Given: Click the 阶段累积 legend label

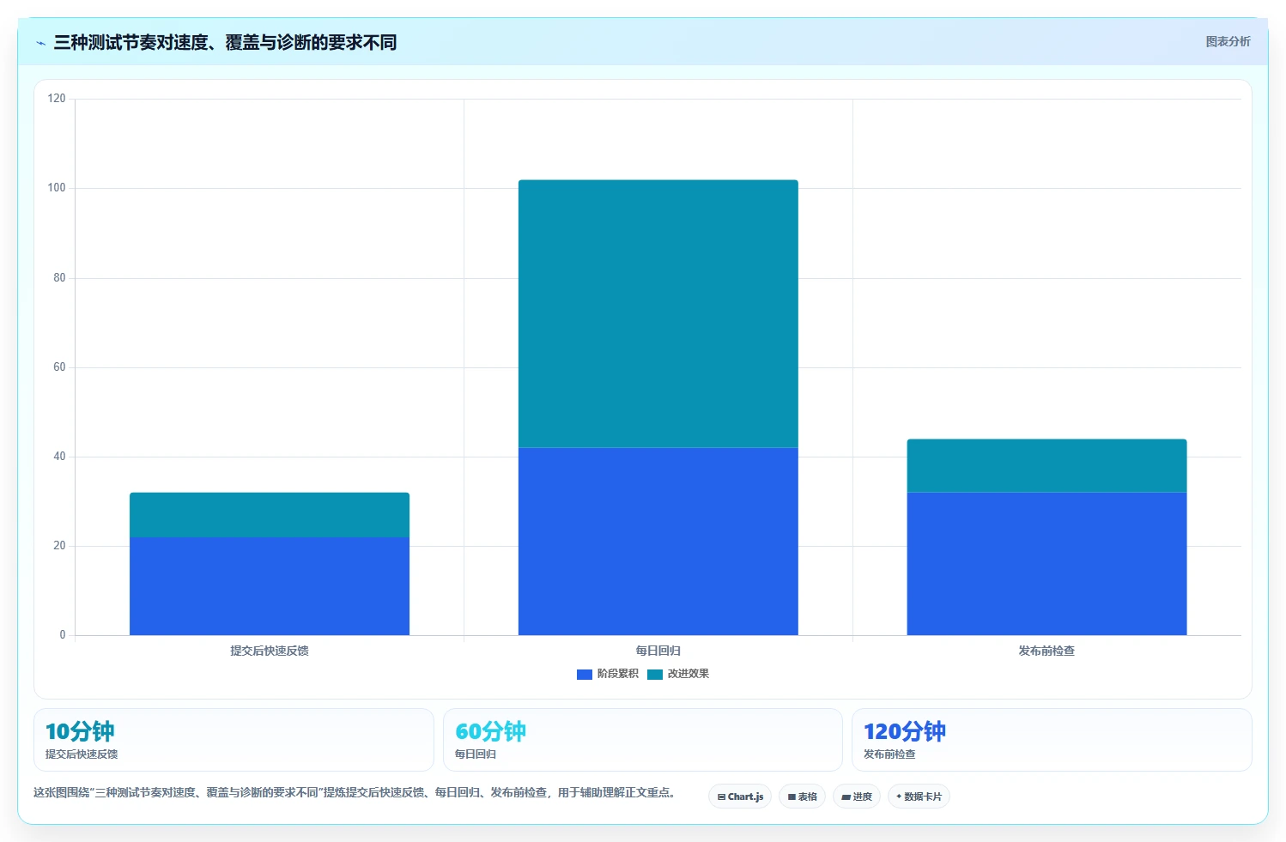Looking at the screenshot, I should [618, 674].
